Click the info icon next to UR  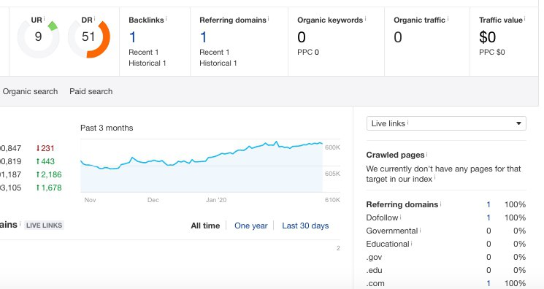pos(44,18)
